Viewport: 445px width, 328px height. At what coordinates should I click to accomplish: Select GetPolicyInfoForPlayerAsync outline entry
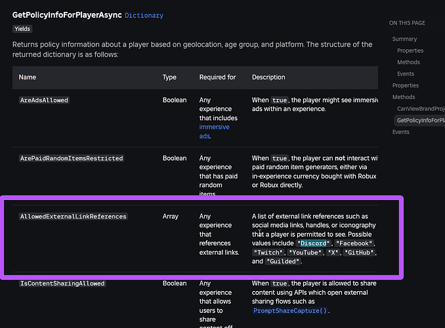(419, 120)
